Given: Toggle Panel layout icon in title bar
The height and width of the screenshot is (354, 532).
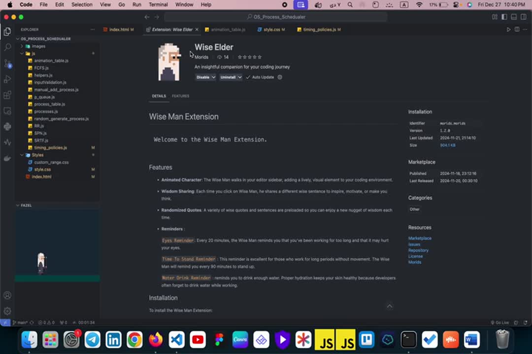Looking at the screenshot, I should pyautogui.click(x=514, y=17).
